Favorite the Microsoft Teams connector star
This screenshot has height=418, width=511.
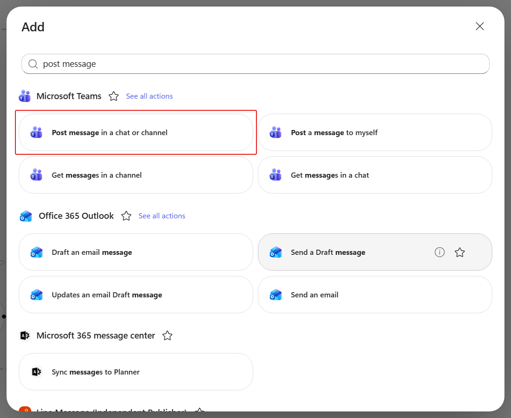coord(114,96)
